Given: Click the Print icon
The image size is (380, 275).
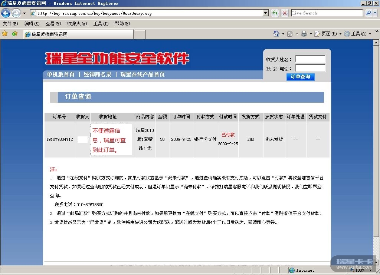Looking at the screenshot, I should 304,34.
